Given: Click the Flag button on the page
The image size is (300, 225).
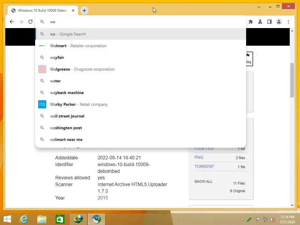Looking at the screenshot, I should 249,59.
